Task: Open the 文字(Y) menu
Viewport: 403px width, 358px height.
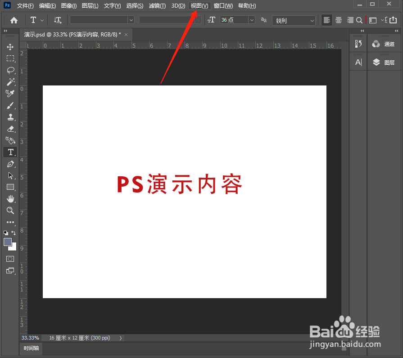Action: coord(112,6)
